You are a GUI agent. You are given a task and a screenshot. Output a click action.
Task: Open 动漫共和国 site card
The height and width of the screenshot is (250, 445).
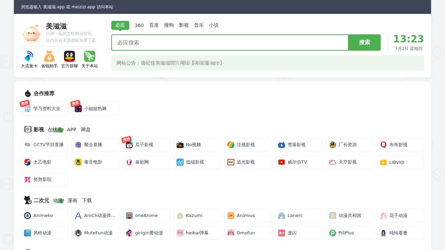[350, 216]
